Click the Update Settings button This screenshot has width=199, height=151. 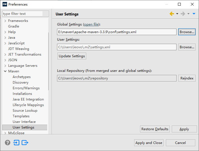click(x=72, y=56)
